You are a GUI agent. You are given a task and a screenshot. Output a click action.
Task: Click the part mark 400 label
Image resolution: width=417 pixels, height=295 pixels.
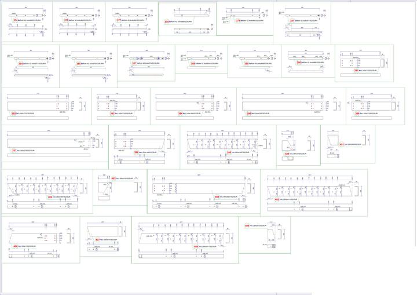287,154
